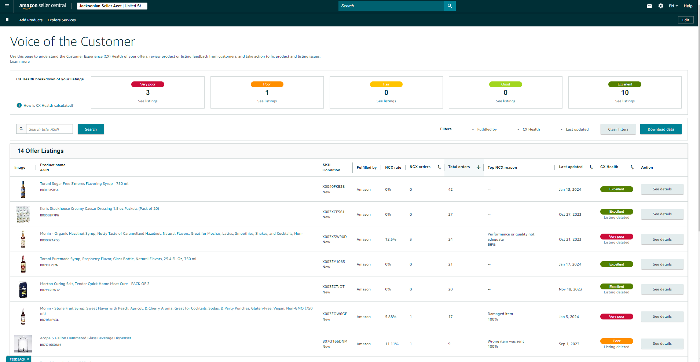
Task: Open How is CX Health calculated link
Action: 48,106
